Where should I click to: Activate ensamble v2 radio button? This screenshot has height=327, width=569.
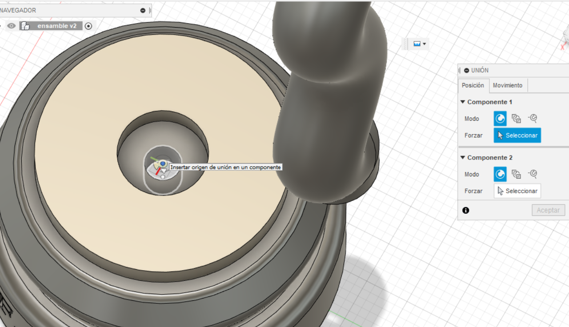click(88, 26)
